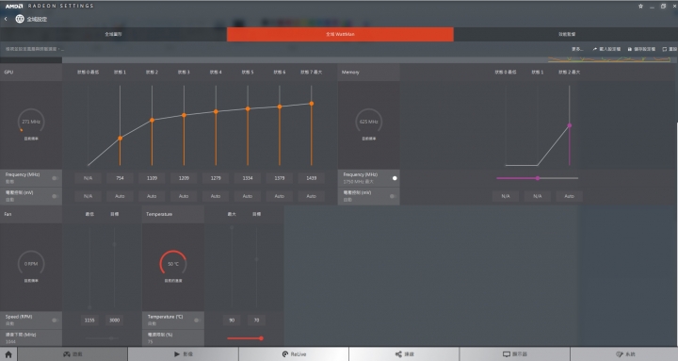Click the activity graph strip at top right
This screenshot has width=678, height=361.
(609, 59)
